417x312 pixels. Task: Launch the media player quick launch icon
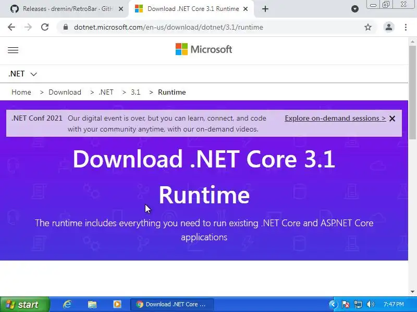pyautogui.click(x=117, y=304)
